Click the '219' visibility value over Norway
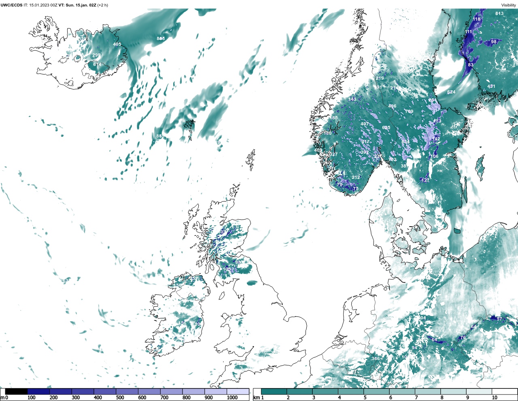Viewport: 518px width, 401px height. click(x=380, y=79)
